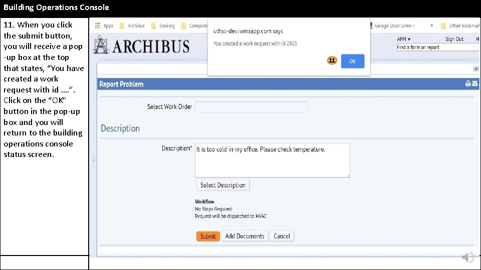The width and height of the screenshot is (481, 270).
Task: Click the Report Problem title bar text
Action: [121, 84]
